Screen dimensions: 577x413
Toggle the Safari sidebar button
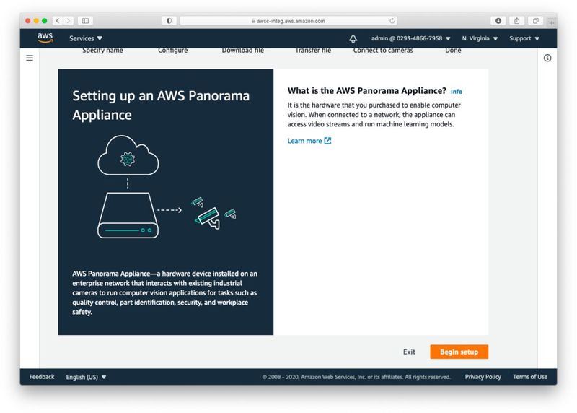(85, 21)
